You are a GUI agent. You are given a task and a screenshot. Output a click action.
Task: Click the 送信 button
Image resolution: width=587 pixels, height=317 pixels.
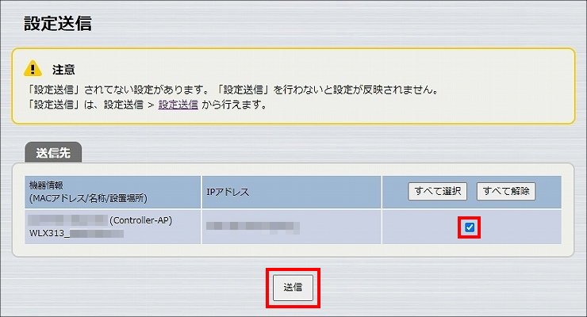tap(293, 288)
